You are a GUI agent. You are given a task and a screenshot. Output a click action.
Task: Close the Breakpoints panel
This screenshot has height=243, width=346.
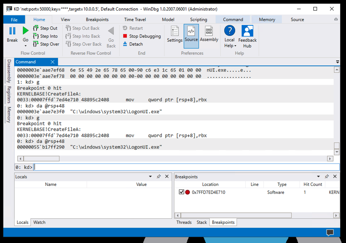point(335,176)
